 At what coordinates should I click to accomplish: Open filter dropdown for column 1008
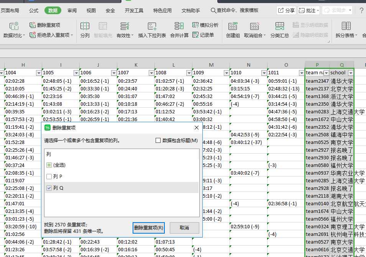pos(189,73)
